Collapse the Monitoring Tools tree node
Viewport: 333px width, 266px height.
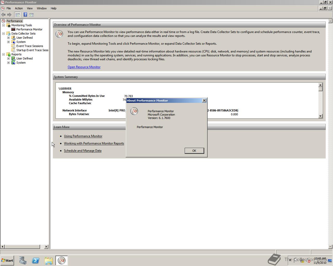point(3,25)
